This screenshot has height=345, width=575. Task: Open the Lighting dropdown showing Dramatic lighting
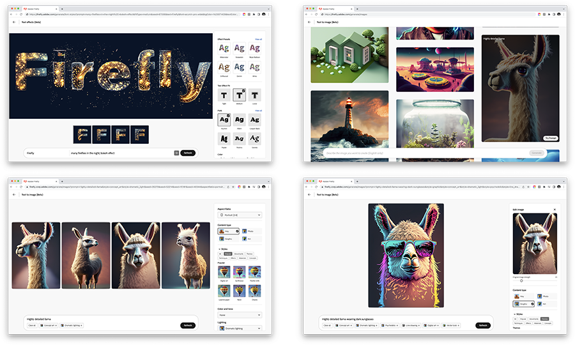pos(240,329)
